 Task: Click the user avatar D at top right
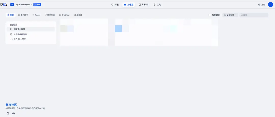pyautogui.click(x=270, y=5)
